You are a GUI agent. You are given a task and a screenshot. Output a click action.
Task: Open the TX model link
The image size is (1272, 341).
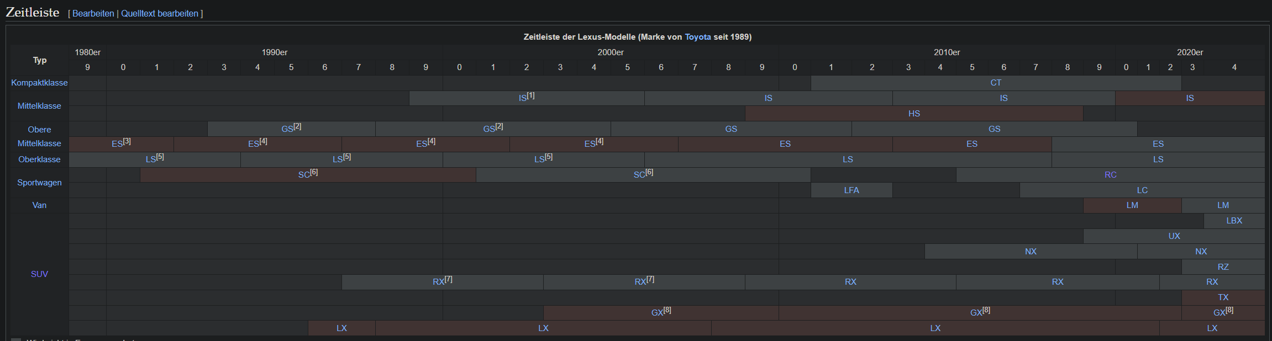click(x=1223, y=297)
